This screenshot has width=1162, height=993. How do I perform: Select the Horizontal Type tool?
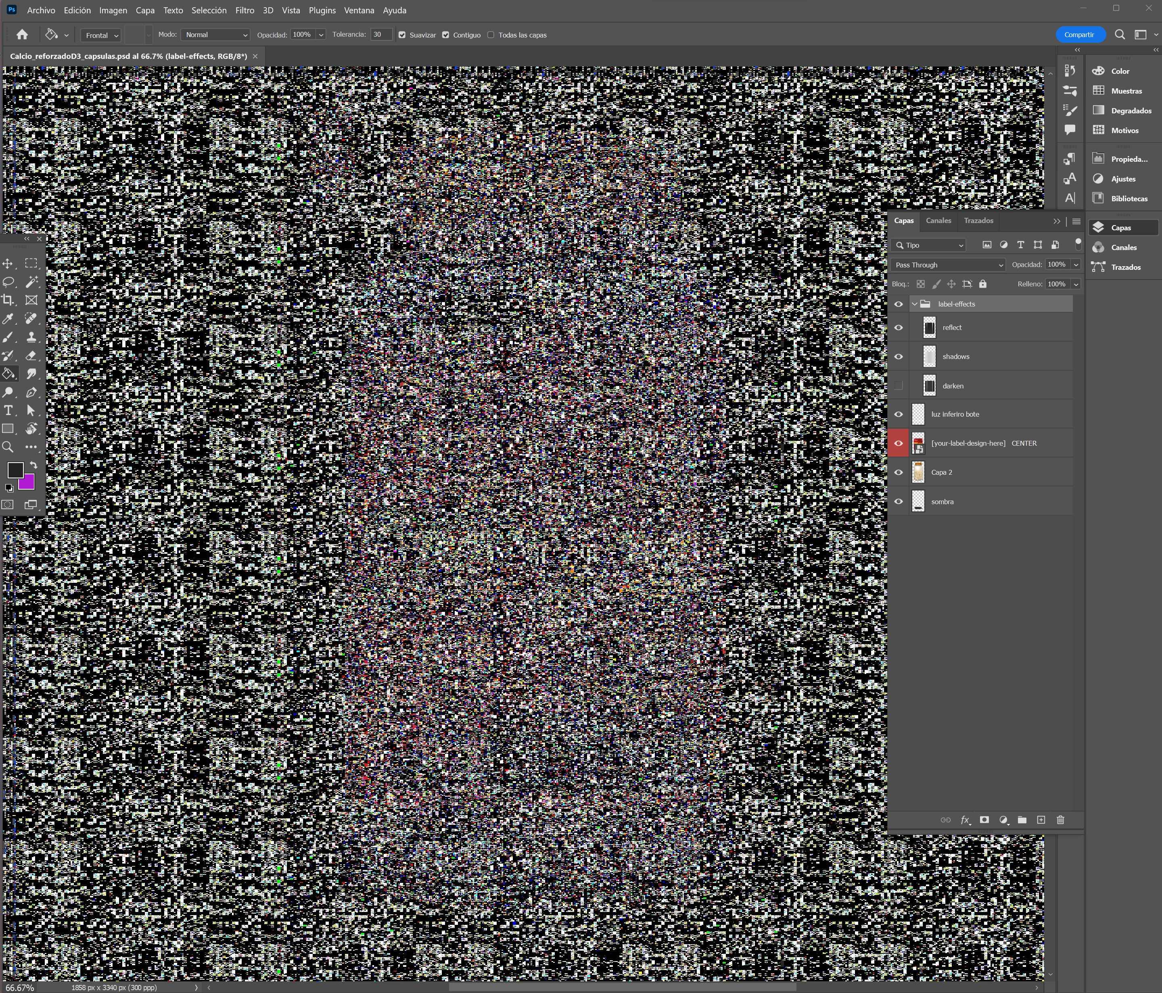8,411
